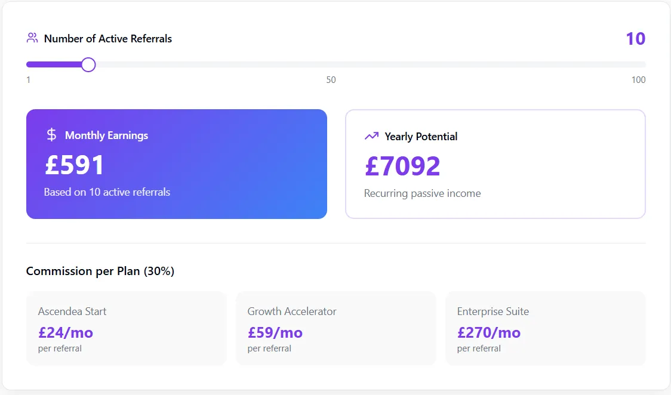Image resolution: width=671 pixels, height=395 pixels.
Task: Select the Enterprise Suite plan card
Action: click(x=545, y=328)
